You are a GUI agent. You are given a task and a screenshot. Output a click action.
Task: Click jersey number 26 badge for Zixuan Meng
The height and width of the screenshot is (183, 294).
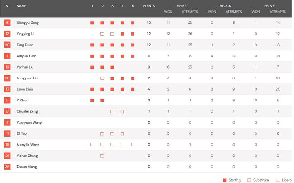7,167
